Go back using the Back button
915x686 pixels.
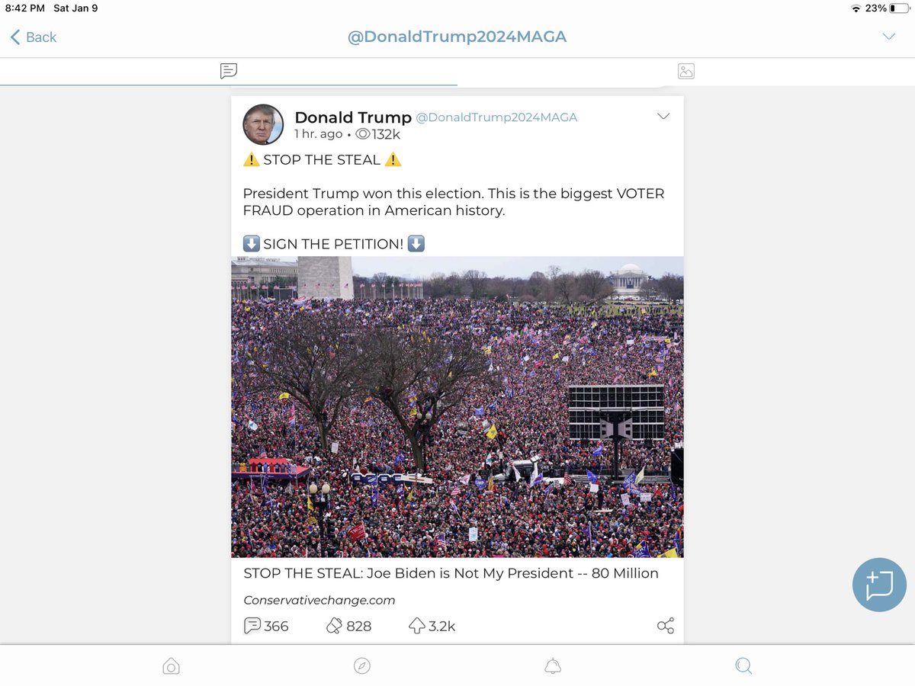tap(34, 37)
